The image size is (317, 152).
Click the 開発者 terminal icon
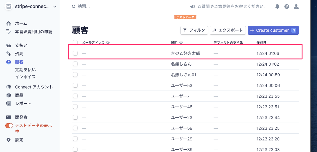(x=9, y=117)
